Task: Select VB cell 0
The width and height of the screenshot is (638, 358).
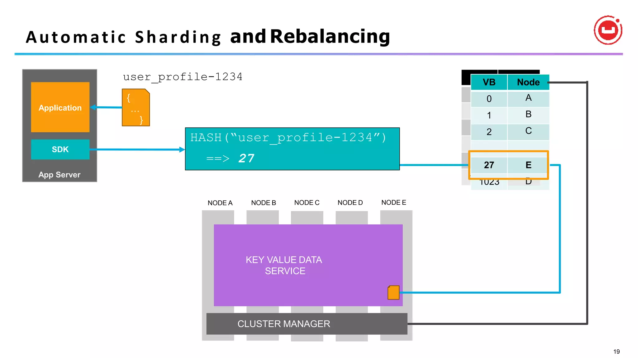Action: [489, 99]
